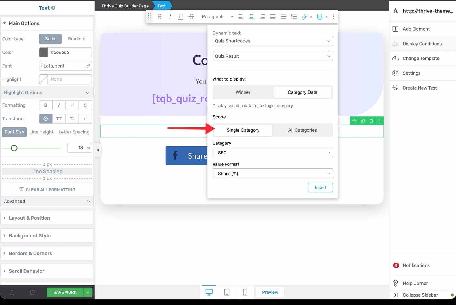Image resolution: width=456 pixels, height=305 pixels.
Task: Delete element using the green trash icon
Action: [x=371, y=121]
